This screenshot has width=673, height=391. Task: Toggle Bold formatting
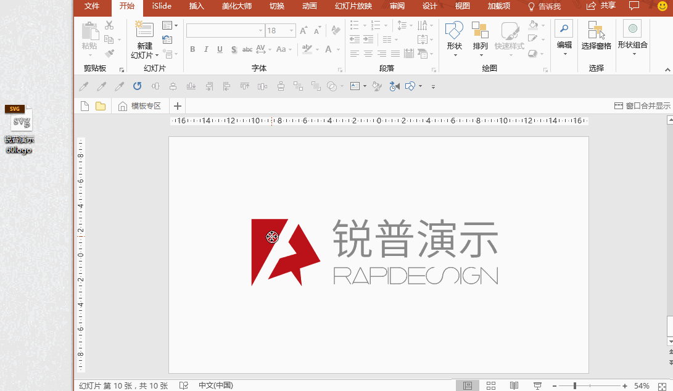point(192,49)
